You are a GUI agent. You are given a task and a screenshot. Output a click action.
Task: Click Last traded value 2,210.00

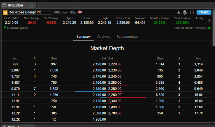(x=11, y=23)
